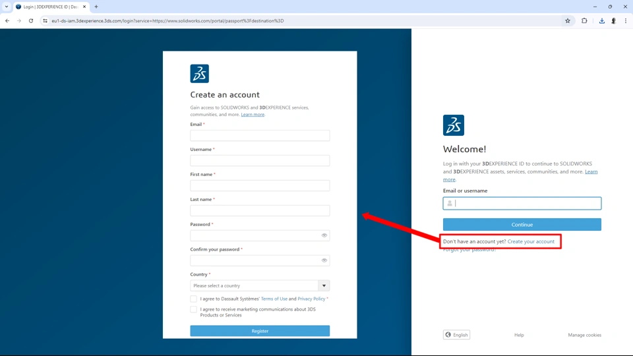
Task: Click the 3DS logo in the Create an account panel
Action: point(199,73)
